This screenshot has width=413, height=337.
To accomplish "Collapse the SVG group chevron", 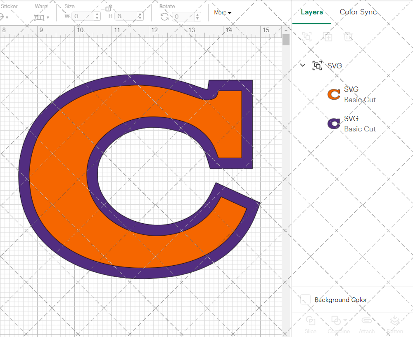I will [302, 65].
